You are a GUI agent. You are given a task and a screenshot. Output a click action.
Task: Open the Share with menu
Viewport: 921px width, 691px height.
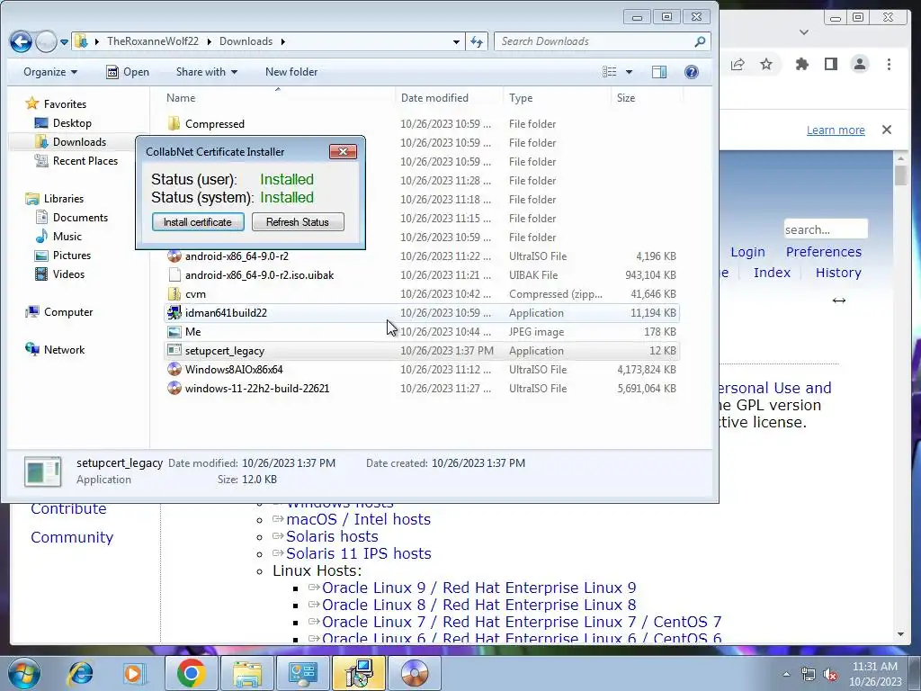[206, 72]
